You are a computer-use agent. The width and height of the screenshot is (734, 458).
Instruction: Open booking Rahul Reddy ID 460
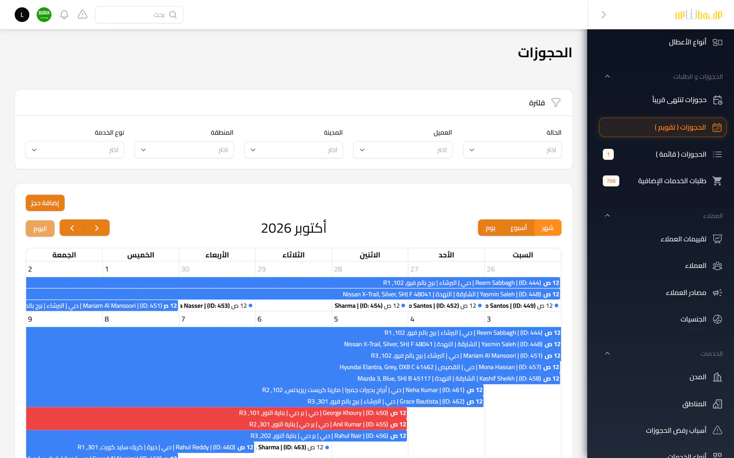[140, 447]
